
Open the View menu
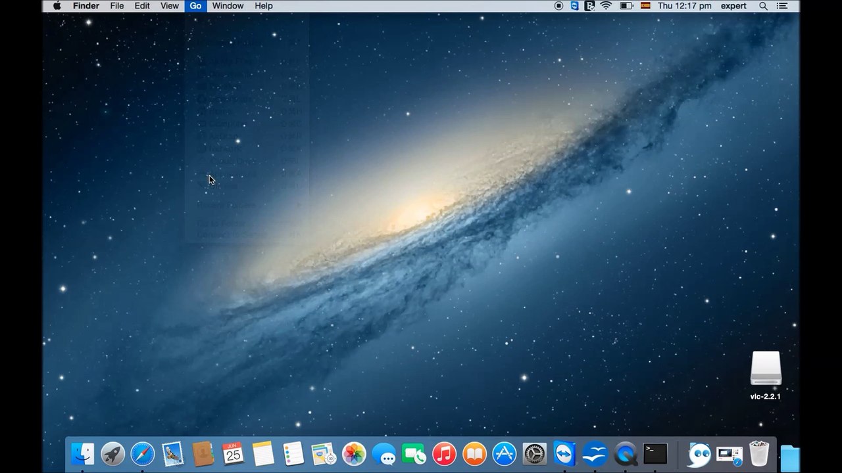170,6
